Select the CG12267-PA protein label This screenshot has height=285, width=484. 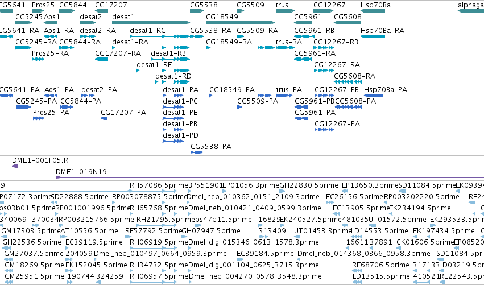click(x=337, y=124)
